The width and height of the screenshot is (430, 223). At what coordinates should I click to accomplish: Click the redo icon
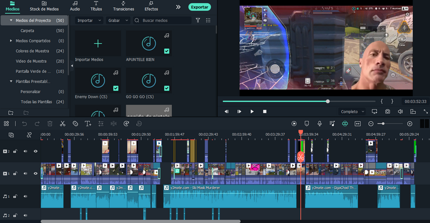pos(37,124)
